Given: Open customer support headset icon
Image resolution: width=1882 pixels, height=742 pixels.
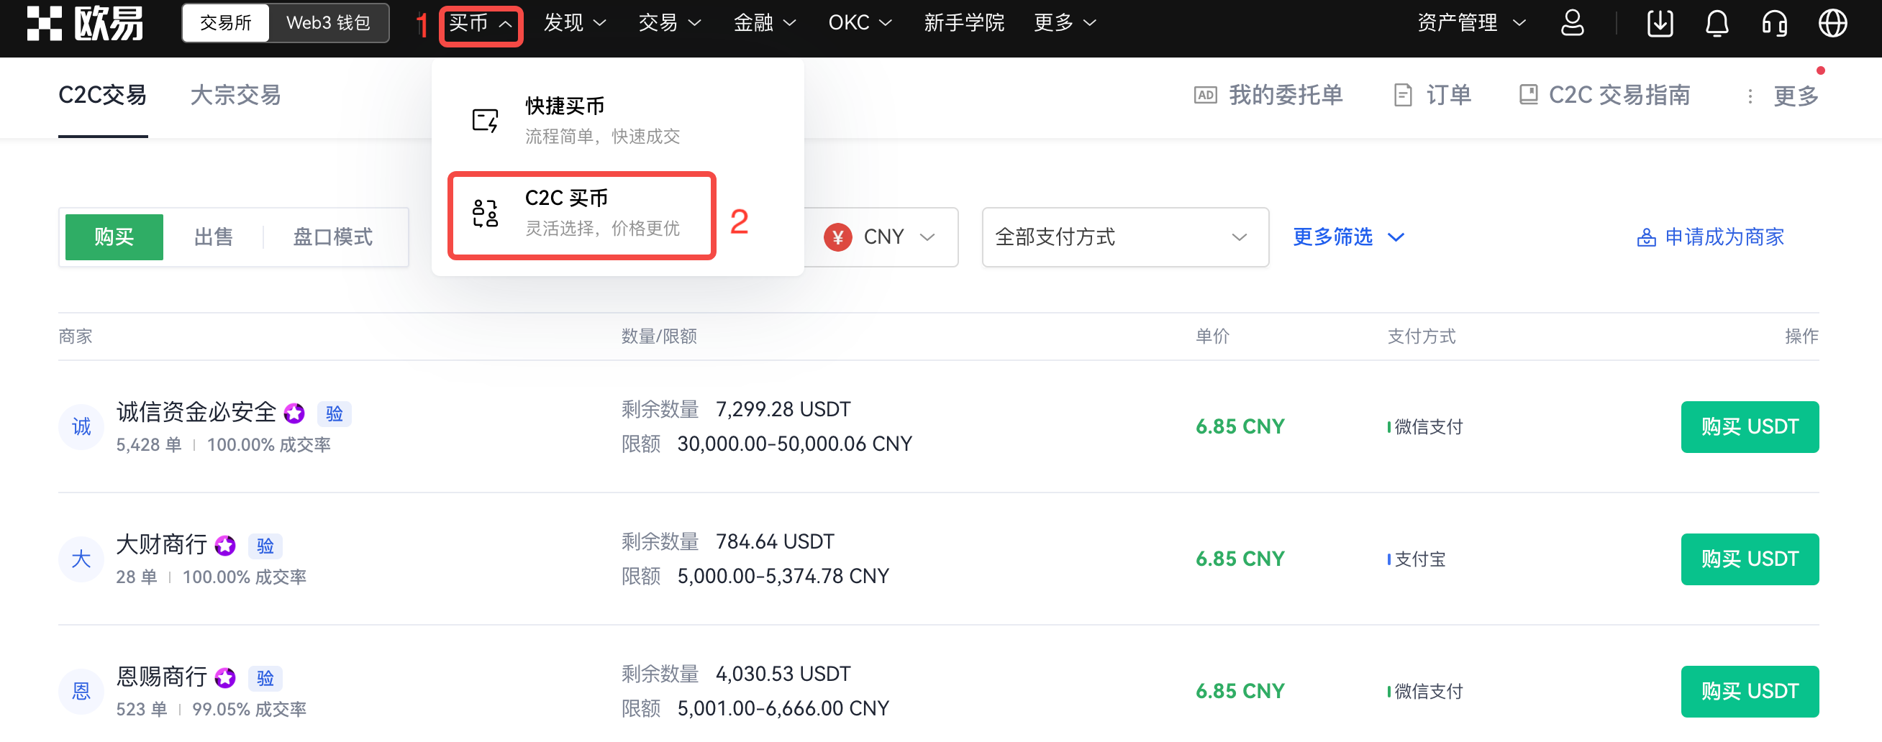Looking at the screenshot, I should (x=1774, y=22).
